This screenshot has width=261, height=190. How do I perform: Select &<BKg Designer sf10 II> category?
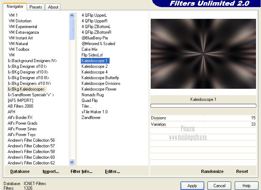pyautogui.click(x=28, y=72)
